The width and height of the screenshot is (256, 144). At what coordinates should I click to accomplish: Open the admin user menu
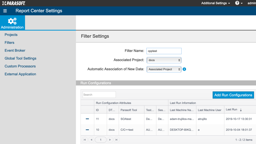[252, 3]
